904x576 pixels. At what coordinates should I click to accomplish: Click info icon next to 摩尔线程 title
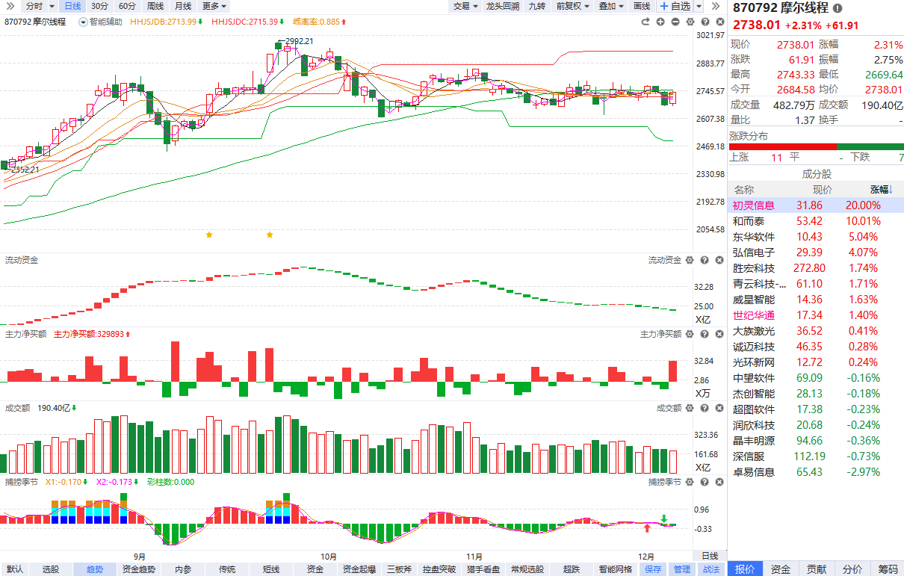coord(838,8)
